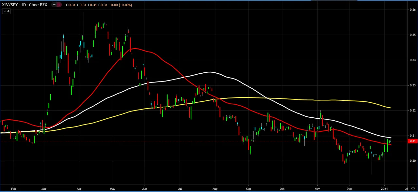Click the pink symbol status indicator
418x192 pixels.
(x=59, y=5)
